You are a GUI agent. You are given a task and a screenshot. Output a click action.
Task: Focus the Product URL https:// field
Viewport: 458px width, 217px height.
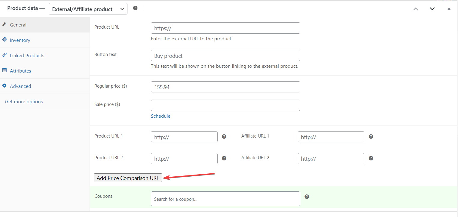225,28
